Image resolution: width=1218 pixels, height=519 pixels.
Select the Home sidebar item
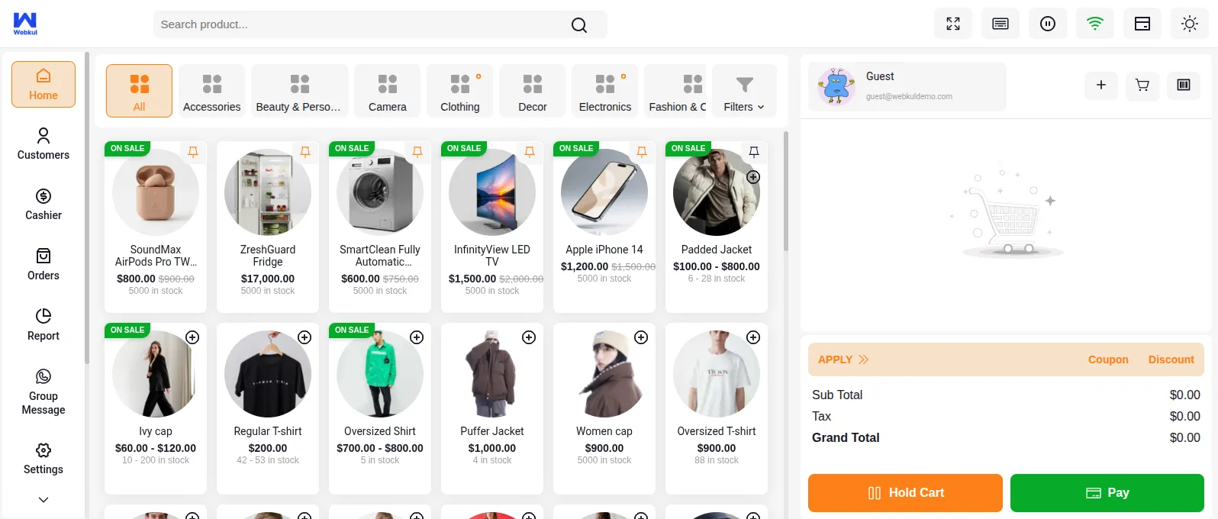point(43,84)
